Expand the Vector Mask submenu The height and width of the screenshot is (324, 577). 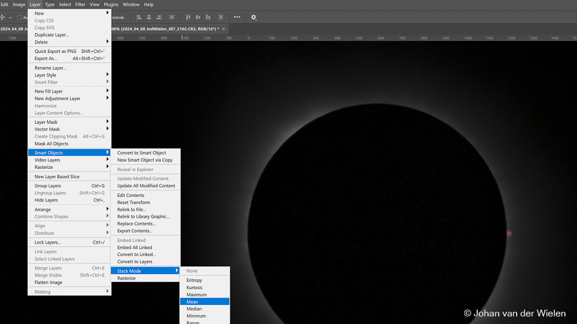pos(69,129)
